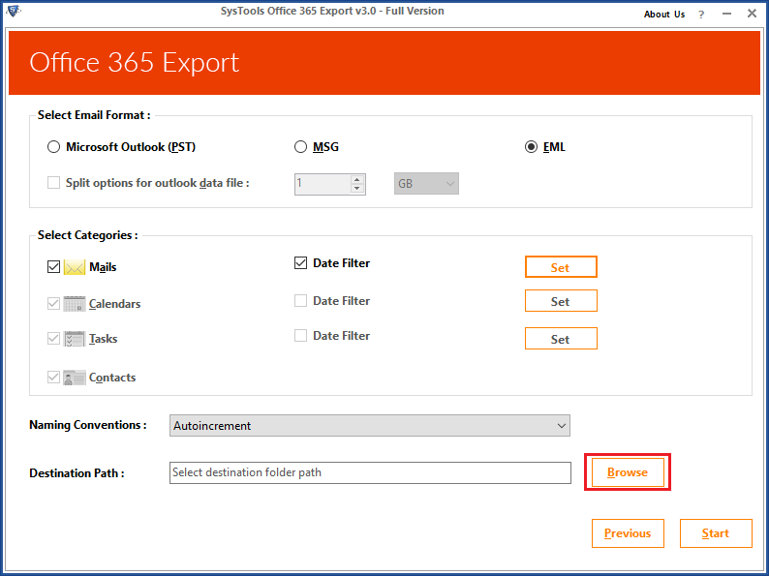Enable the Tasks Date Filter checkbox
Viewport: 769px width, 576px height.
(300, 335)
